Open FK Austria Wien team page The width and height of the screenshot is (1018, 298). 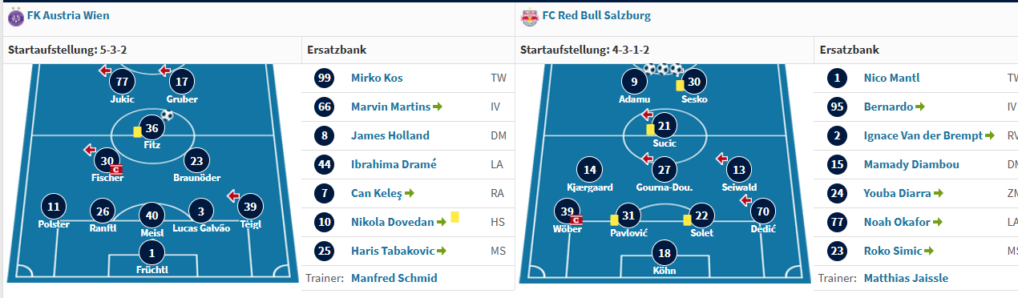(68, 15)
